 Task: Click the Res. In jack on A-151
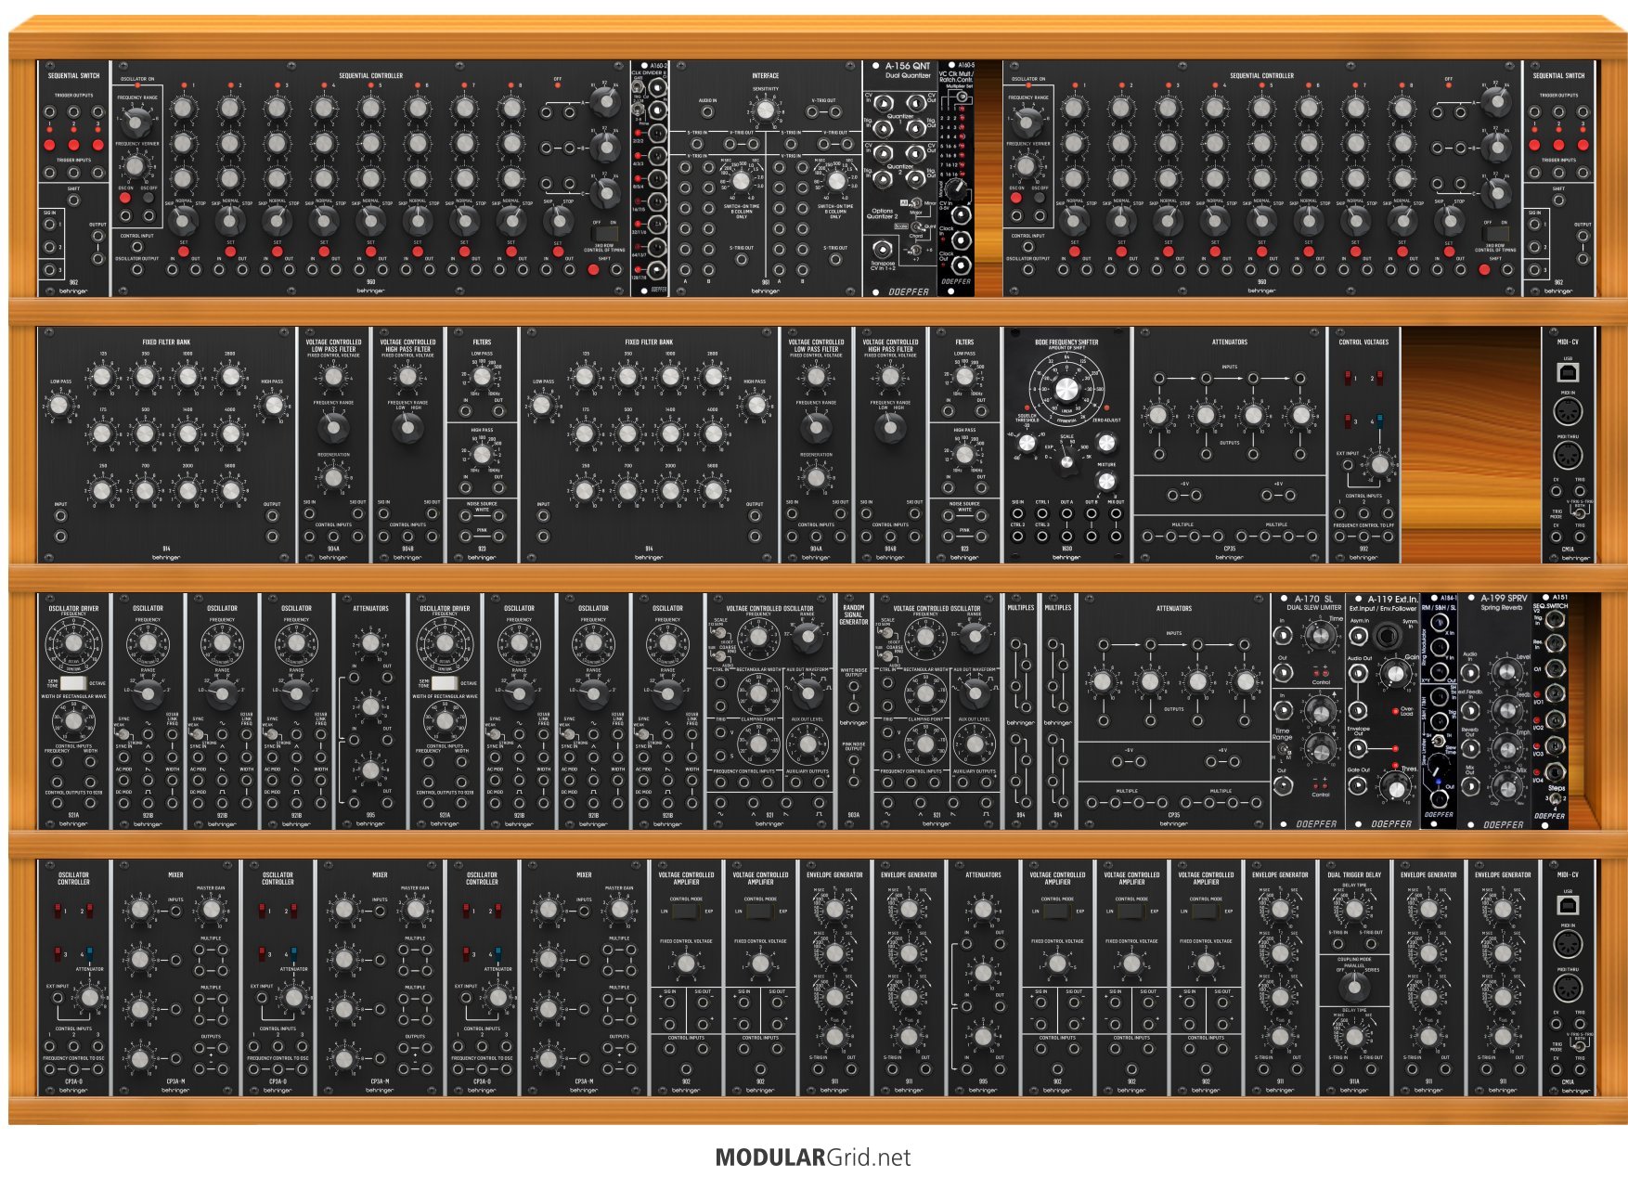1556,642
